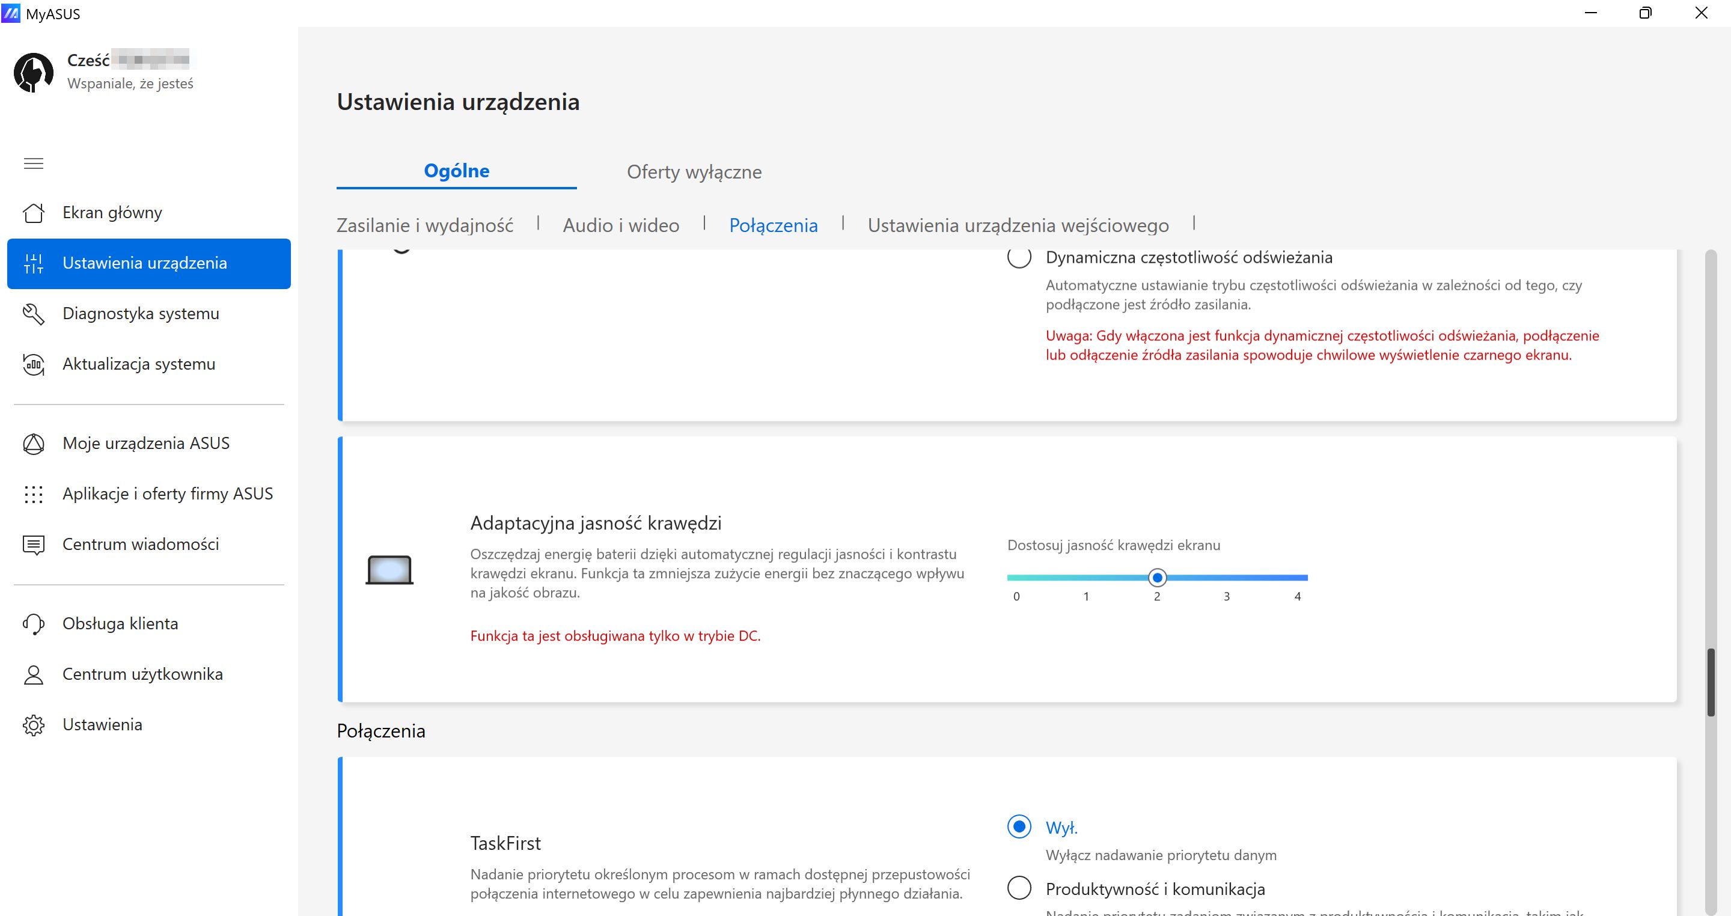
Task: Click the MyASUS logo icon in title bar
Action: pyautogui.click(x=11, y=13)
